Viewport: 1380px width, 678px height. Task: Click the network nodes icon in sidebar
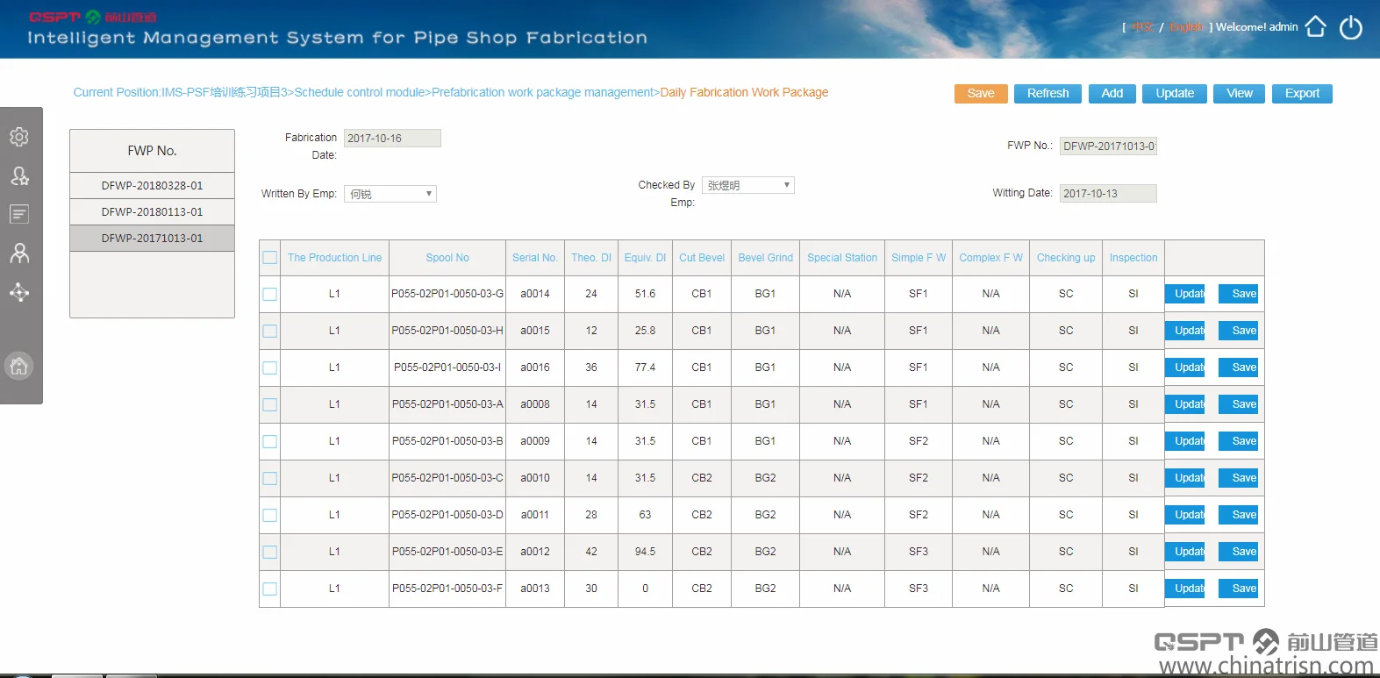(19, 293)
